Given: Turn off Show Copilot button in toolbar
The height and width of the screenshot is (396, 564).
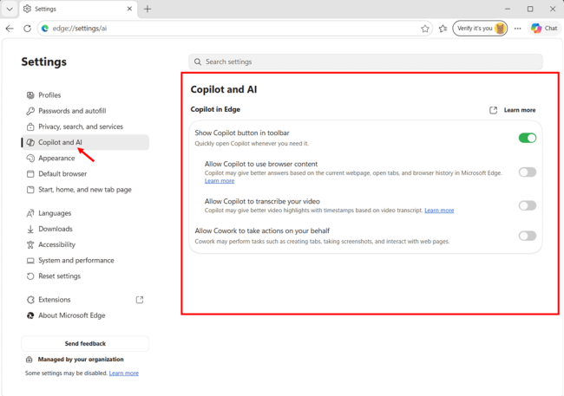Looking at the screenshot, I should point(528,138).
